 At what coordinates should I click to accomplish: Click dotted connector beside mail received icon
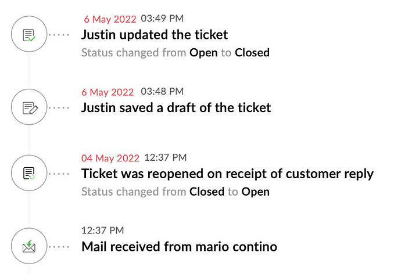[x=59, y=247]
